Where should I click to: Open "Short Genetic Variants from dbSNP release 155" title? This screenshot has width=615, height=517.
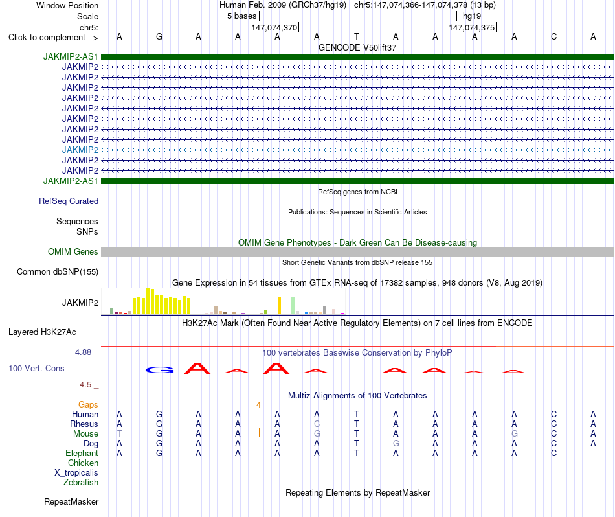pos(357,262)
